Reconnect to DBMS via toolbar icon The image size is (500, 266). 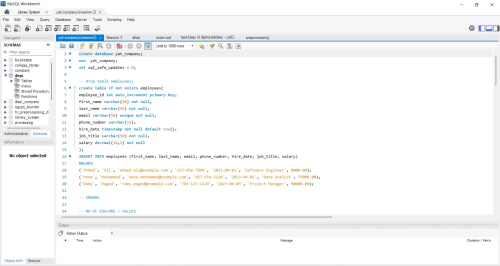click(97, 28)
